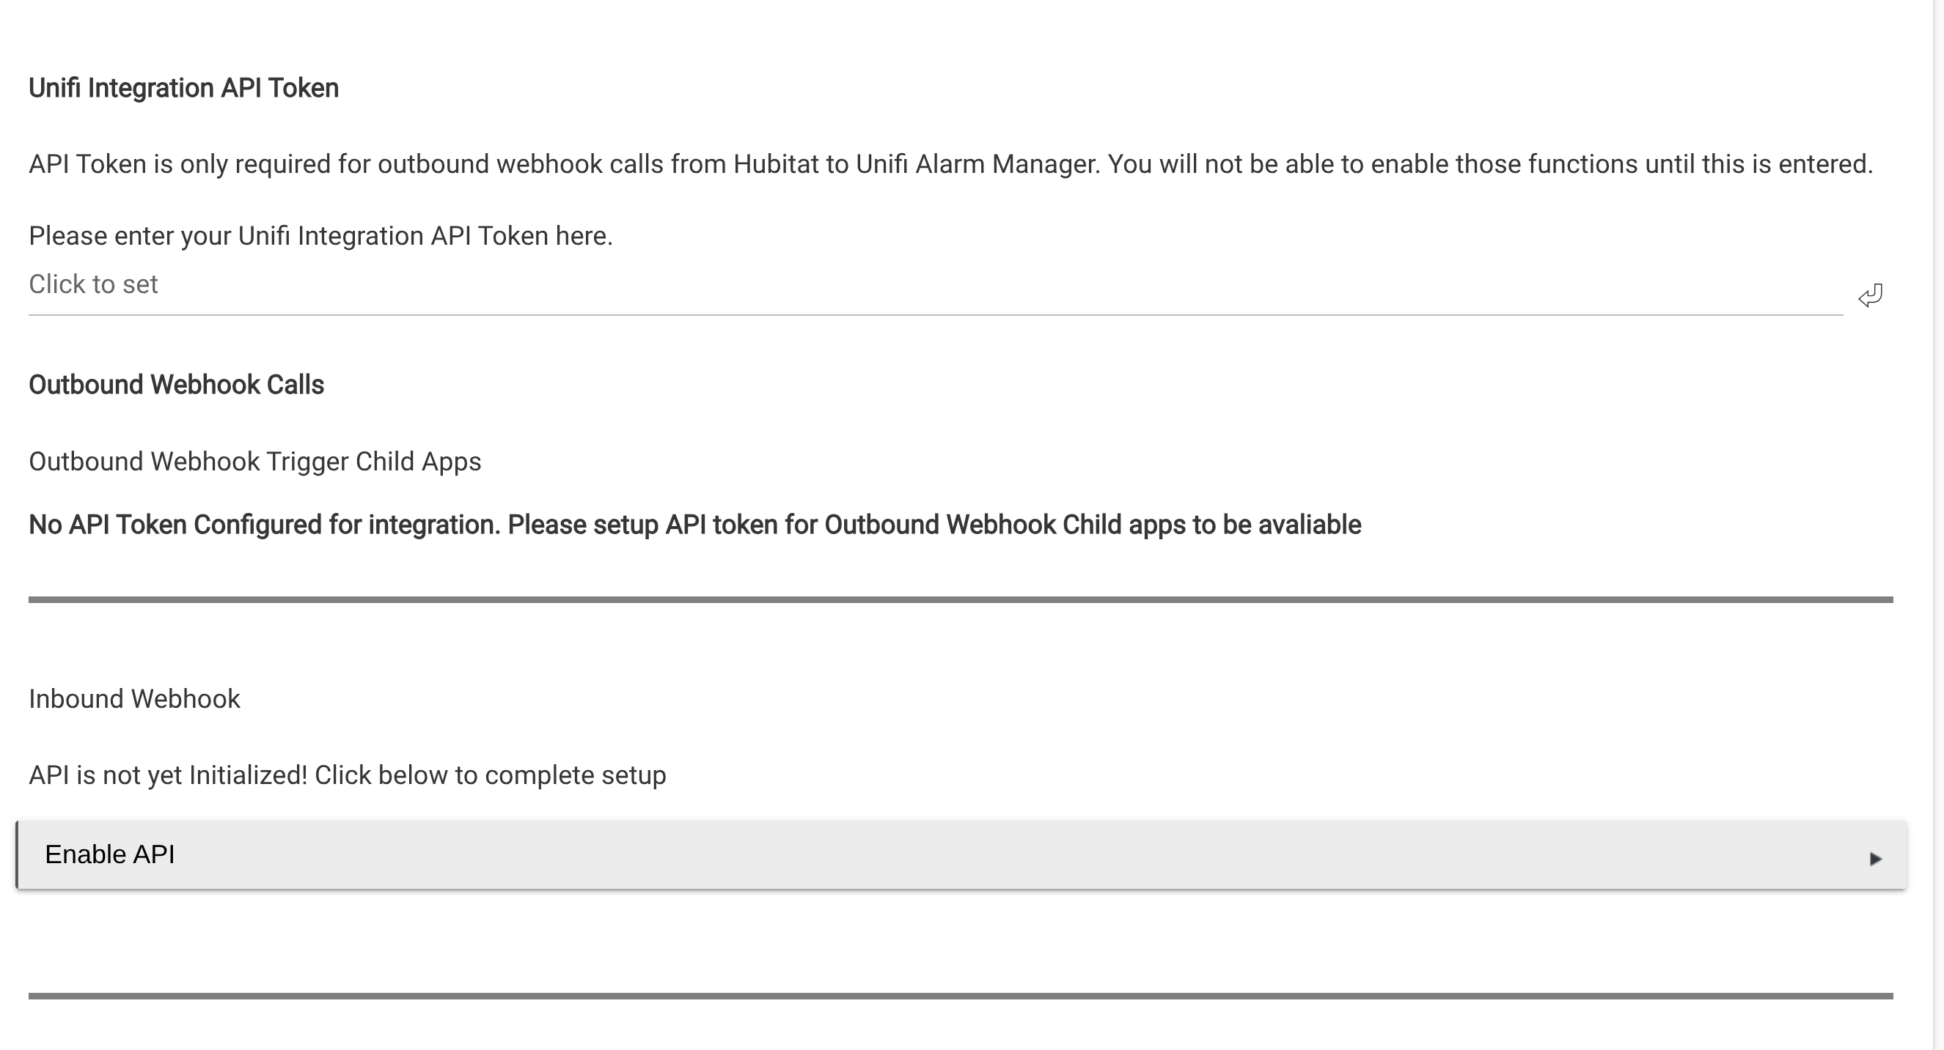Click the gray divider above Inbound Webhook
The height and width of the screenshot is (1050, 1944).
click(x=961, y=599)
